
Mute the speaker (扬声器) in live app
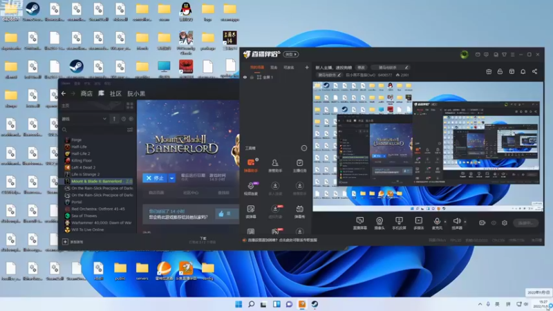(457, 223)
